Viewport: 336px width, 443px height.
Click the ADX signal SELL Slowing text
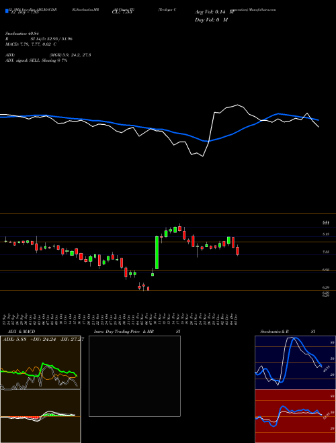(x=36, y=60)
